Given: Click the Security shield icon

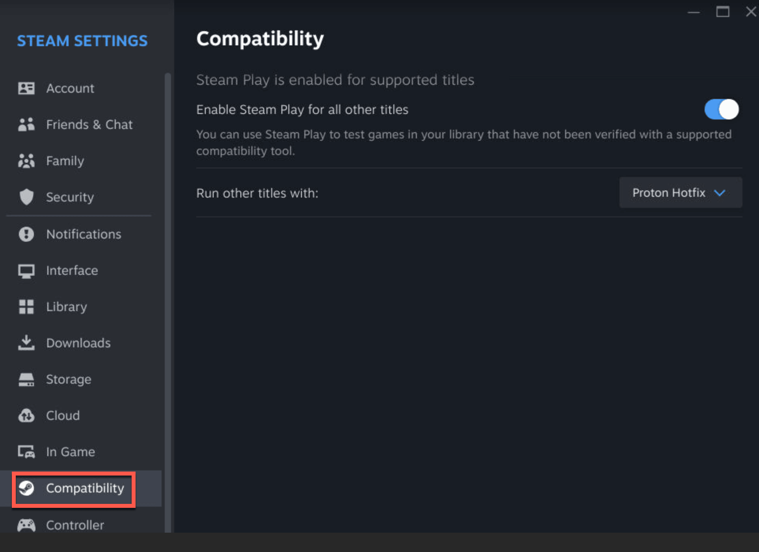Looking at the screenshot, I should coord(26,197).
